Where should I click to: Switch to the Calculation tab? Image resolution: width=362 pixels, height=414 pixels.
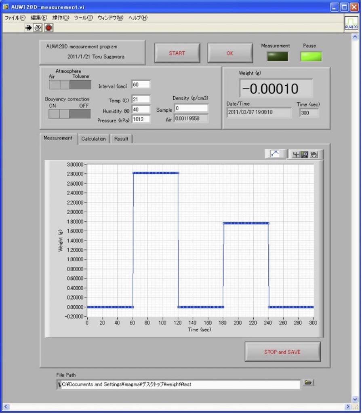point(93,139)
